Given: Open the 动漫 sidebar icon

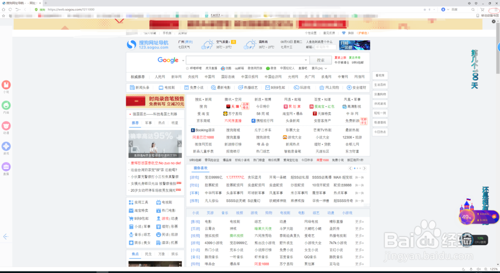Looking at the screenshot, I should coord(6,125).
